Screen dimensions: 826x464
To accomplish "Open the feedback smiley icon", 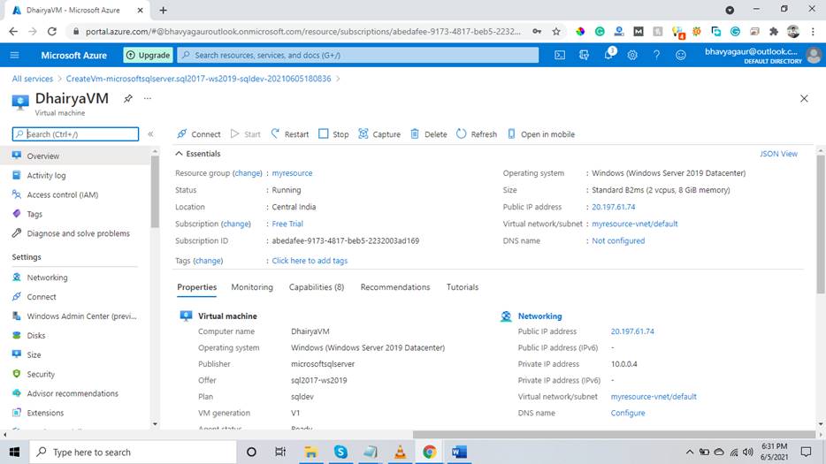I will pyautogui.click(x=681, y=55).
